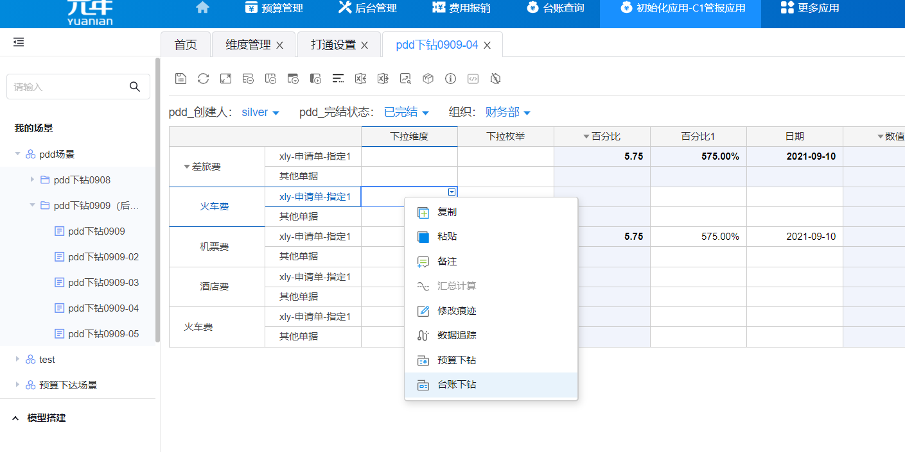Screen dimensions: 905x452
Task: Click the 3D box icon in the toolbar
Action: 428,78
